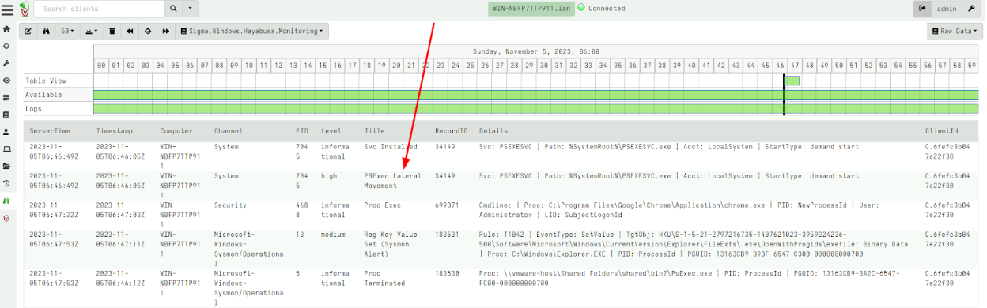Select the Table View timeline row label
Viewport: 987px width, 308px height.
click(46, 81)
